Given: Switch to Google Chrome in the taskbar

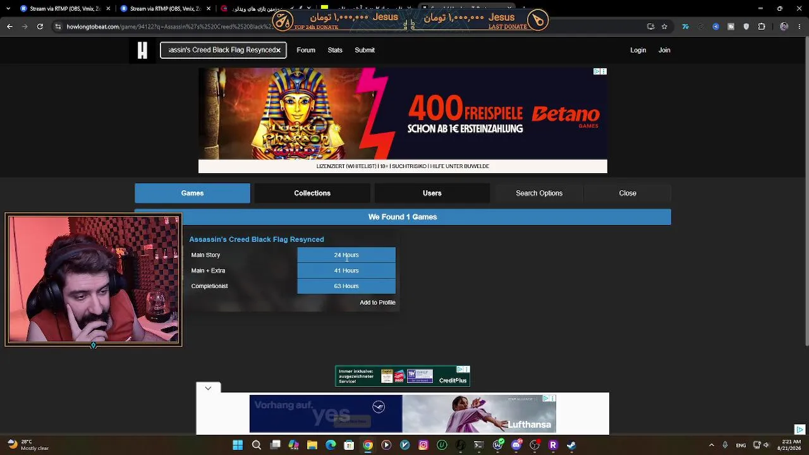Looking at the screenshot, I should [368, 446].
